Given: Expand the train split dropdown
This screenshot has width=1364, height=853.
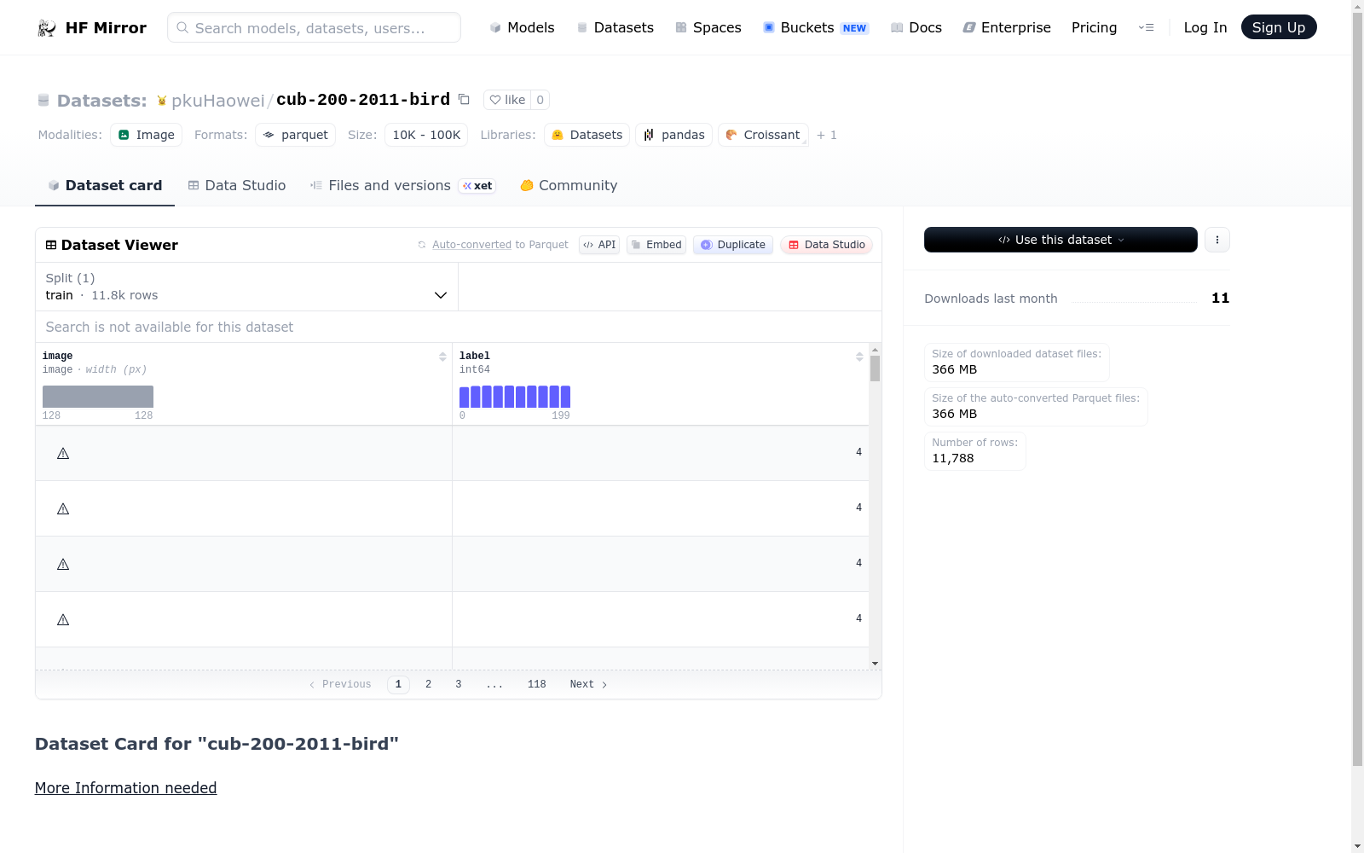Looking at the screenshot, I should [246, 287].
